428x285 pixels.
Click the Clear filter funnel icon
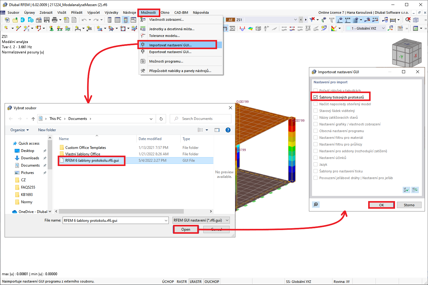tap(312, 20)
